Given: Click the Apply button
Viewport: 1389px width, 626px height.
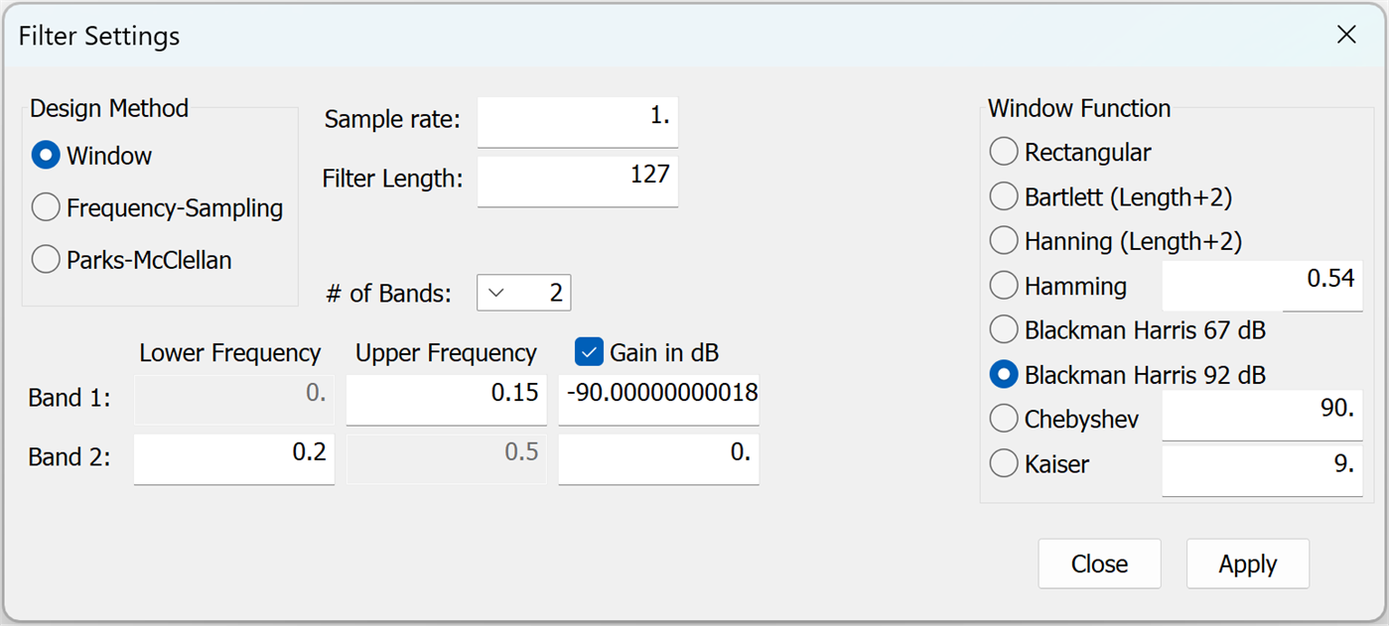Looking at the screenshot, I should coord(1248,563).
